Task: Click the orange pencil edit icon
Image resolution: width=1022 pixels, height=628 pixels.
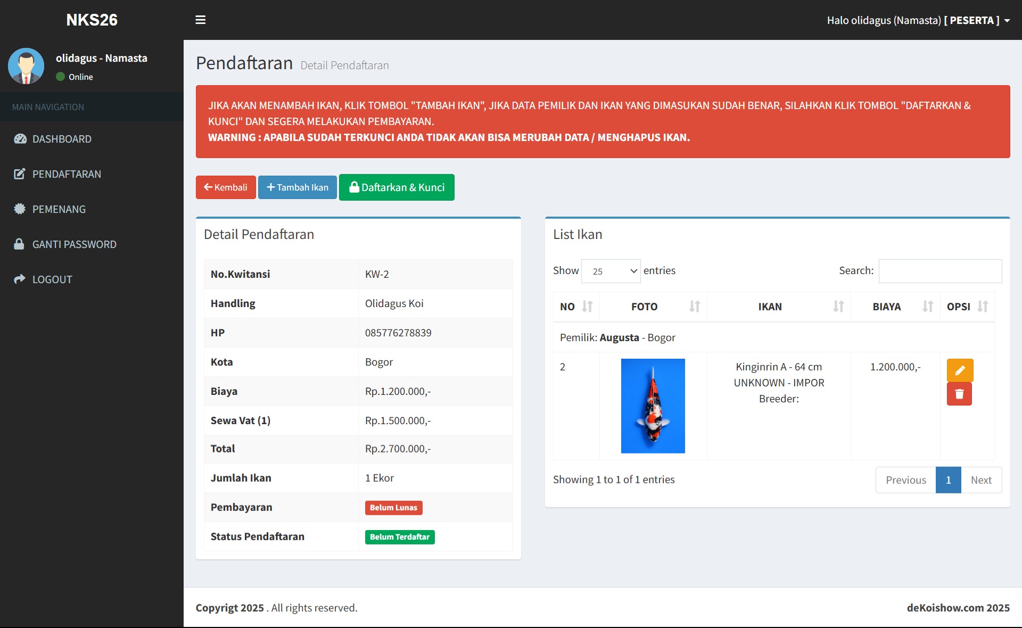Action: pos(959,370)
